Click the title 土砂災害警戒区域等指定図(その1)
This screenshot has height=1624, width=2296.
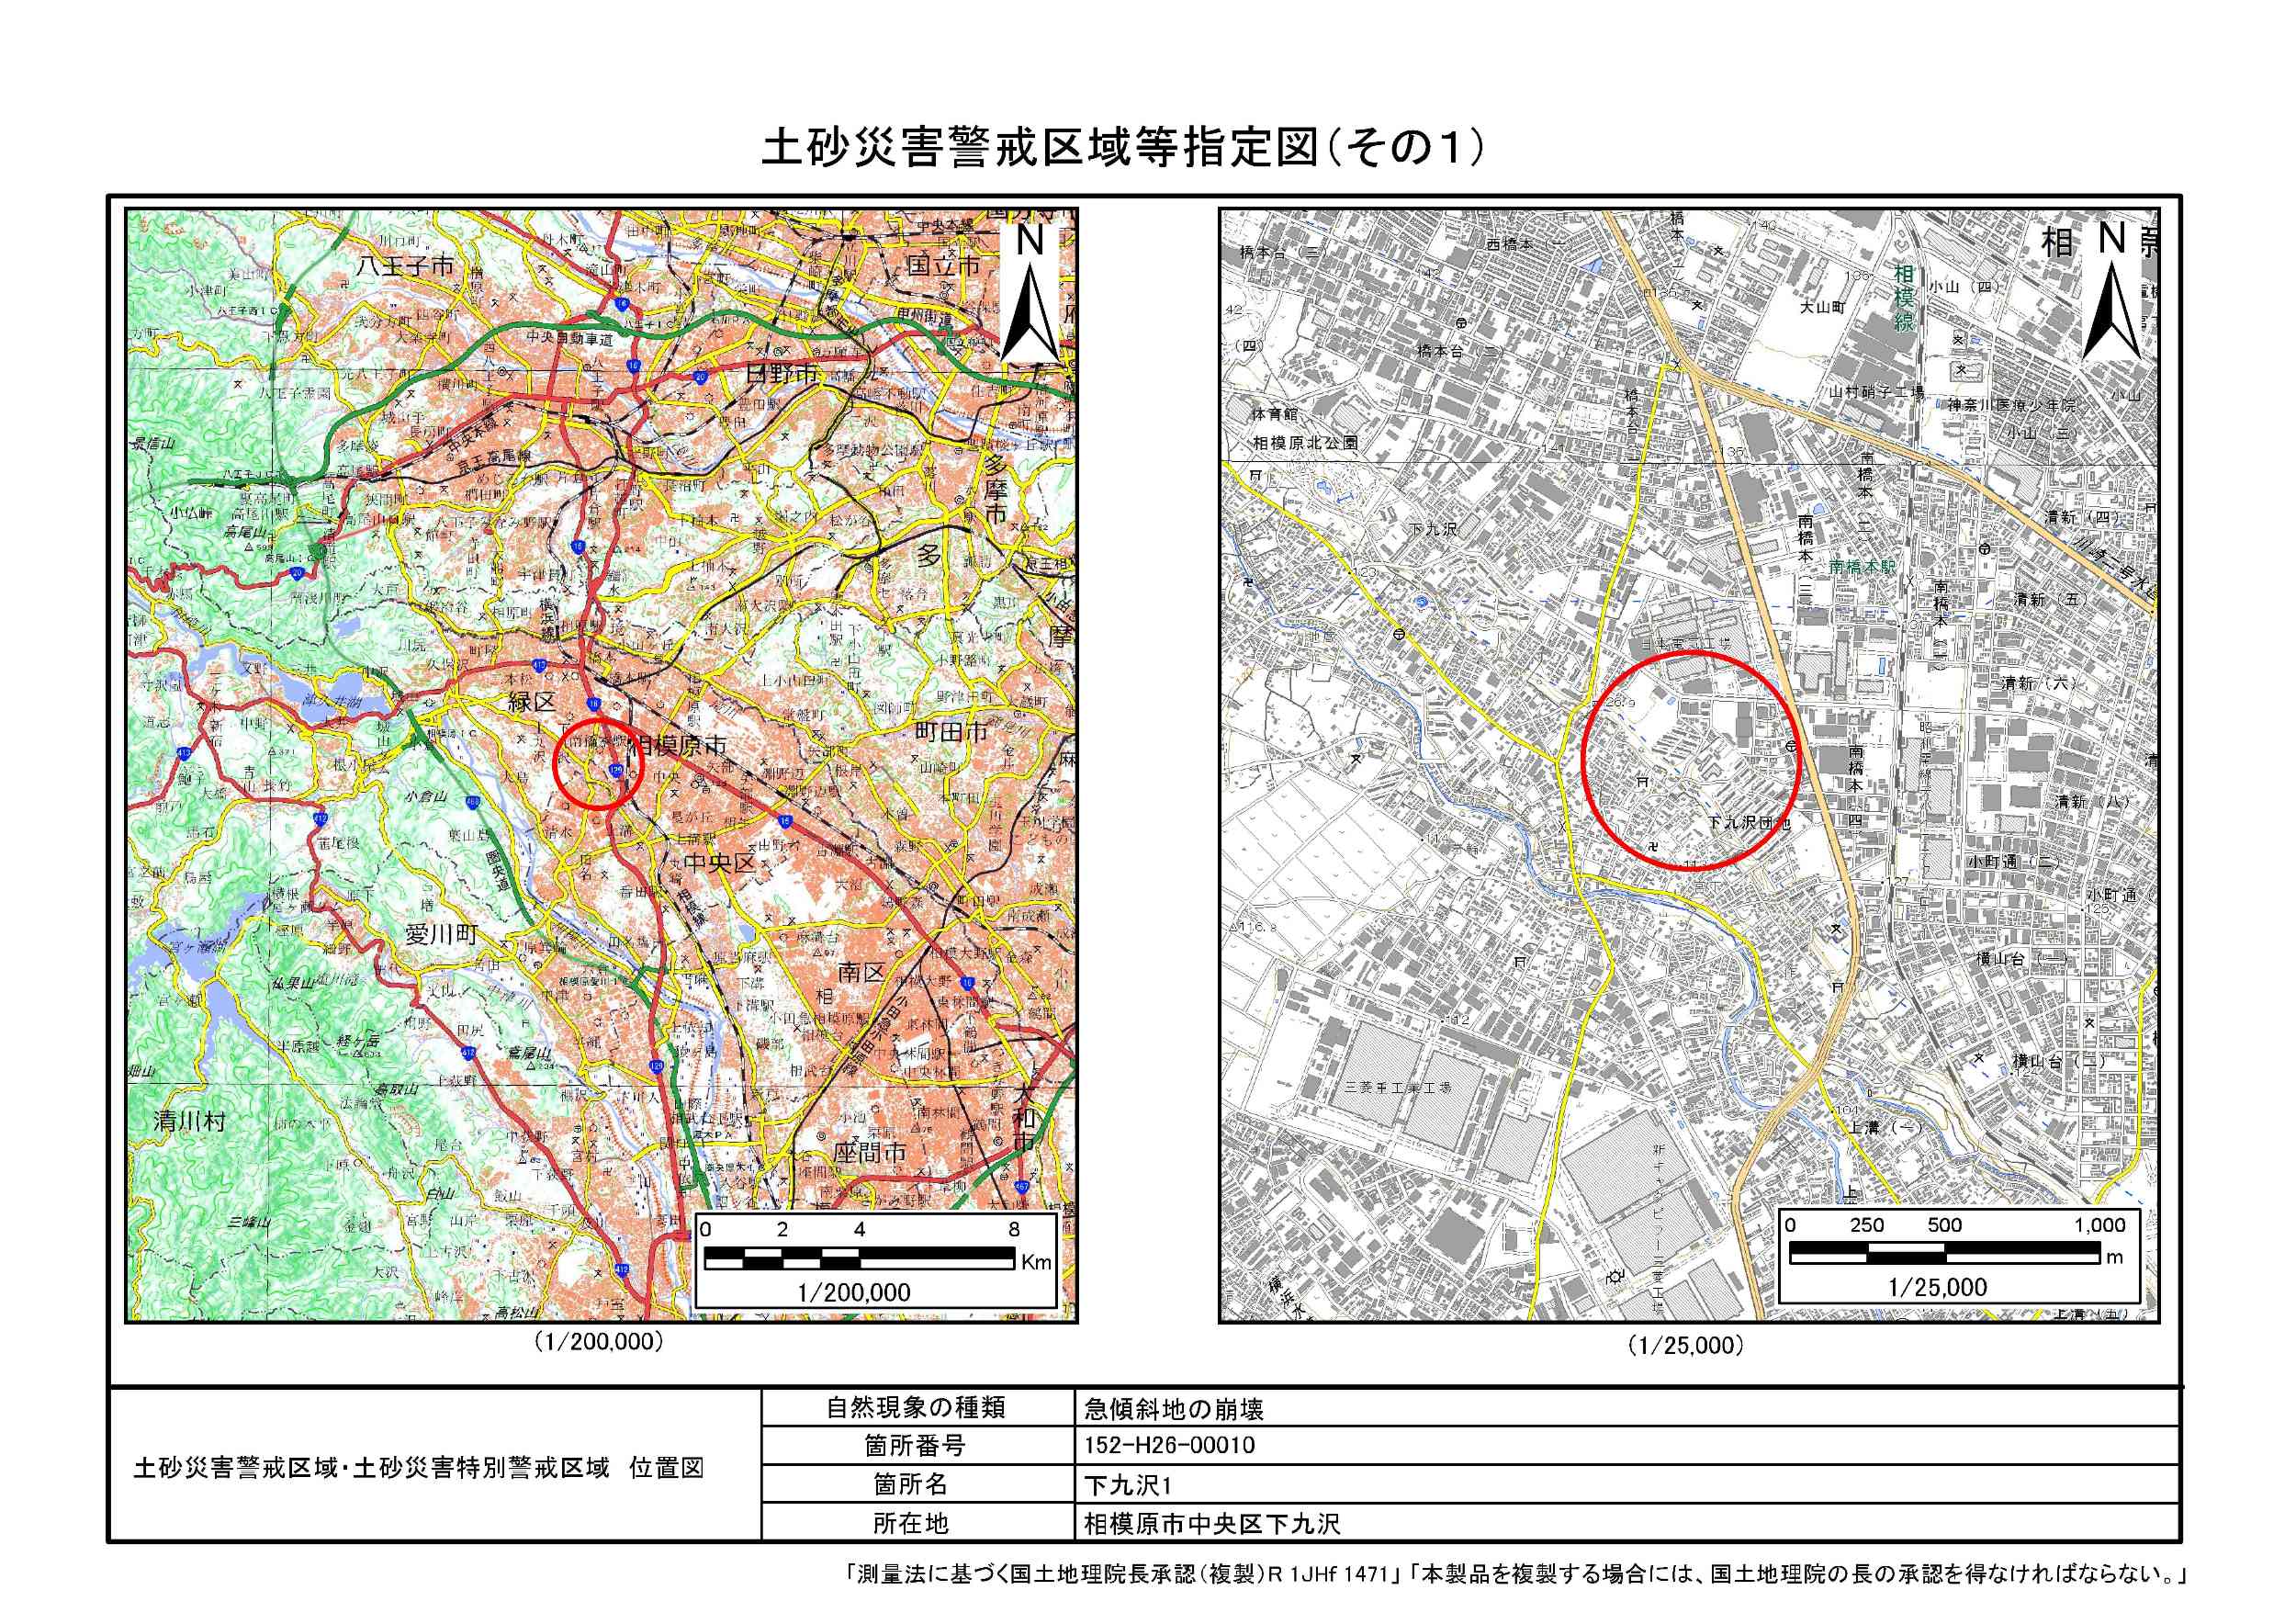[1122, 148]
